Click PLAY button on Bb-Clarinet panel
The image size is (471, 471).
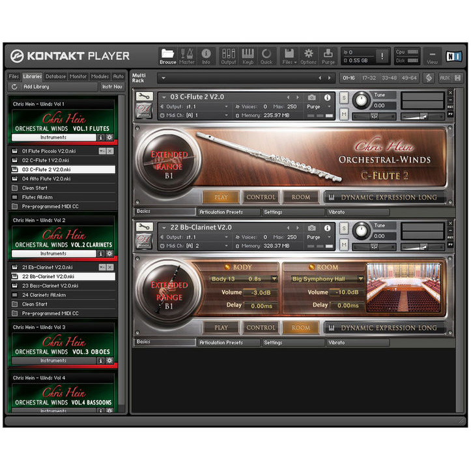click(221, 328)
